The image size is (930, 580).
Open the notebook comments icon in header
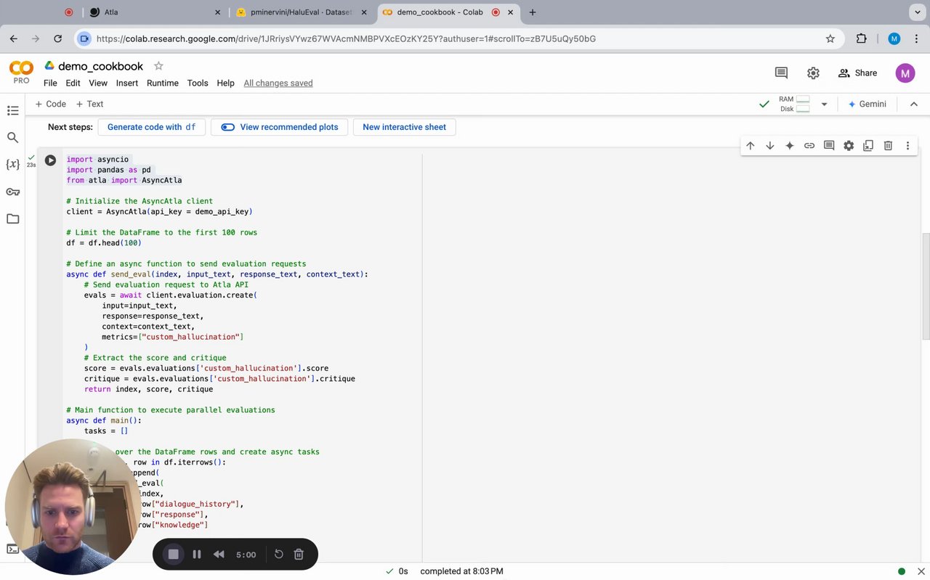coord(781,73)
